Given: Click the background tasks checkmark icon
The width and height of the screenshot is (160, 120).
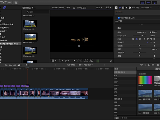Looking at the screenshot, I should 16,3.
